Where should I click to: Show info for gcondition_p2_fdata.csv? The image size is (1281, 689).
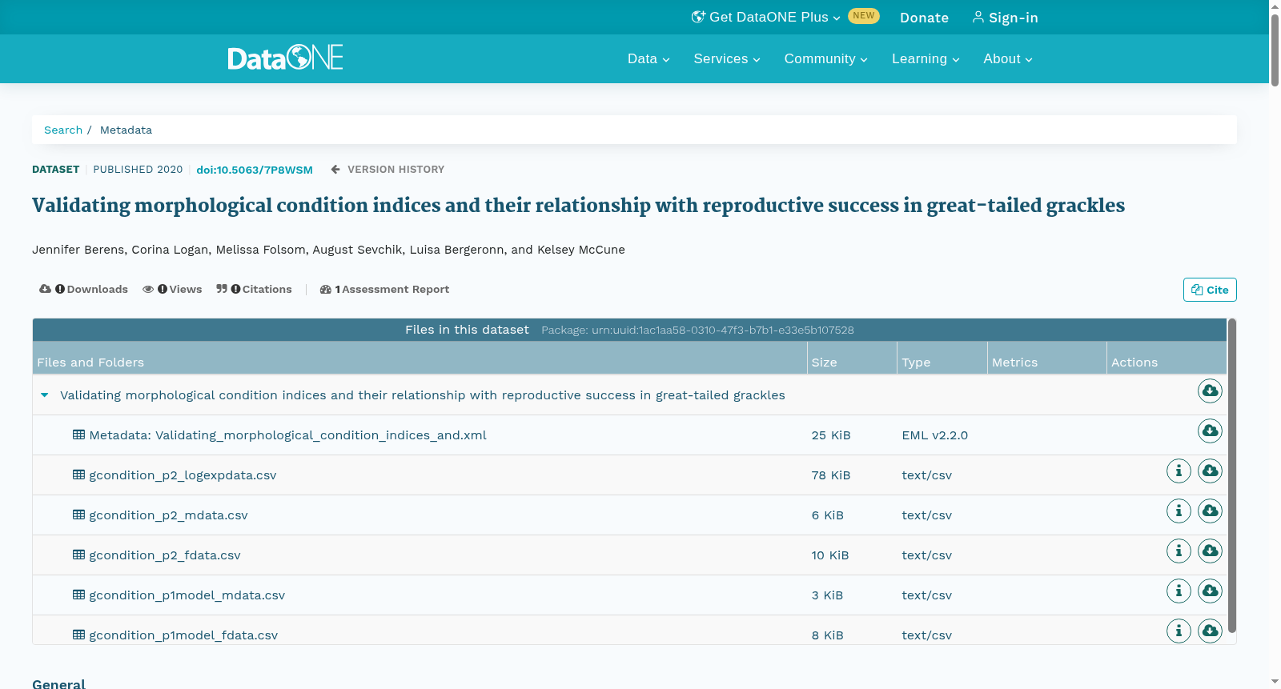(1179, 551)
